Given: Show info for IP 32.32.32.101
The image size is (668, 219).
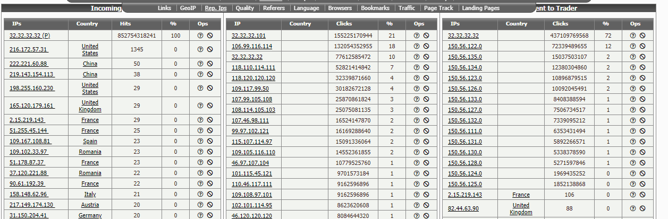Looking at the screenshot, I should tap(417, 36).
